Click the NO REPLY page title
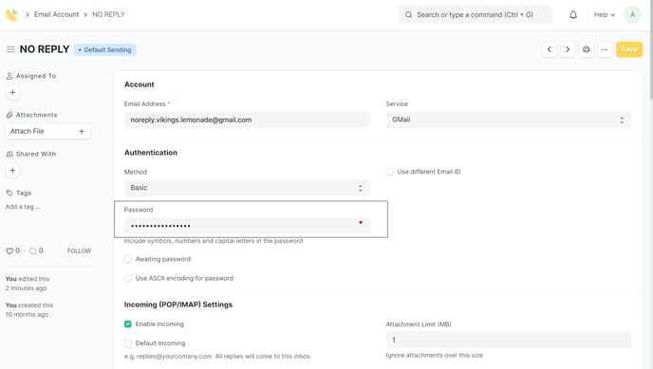This screenshot has height=369, width=653. tap(45, 49)
